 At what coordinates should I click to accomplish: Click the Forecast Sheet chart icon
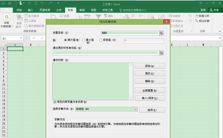[161, 17]
